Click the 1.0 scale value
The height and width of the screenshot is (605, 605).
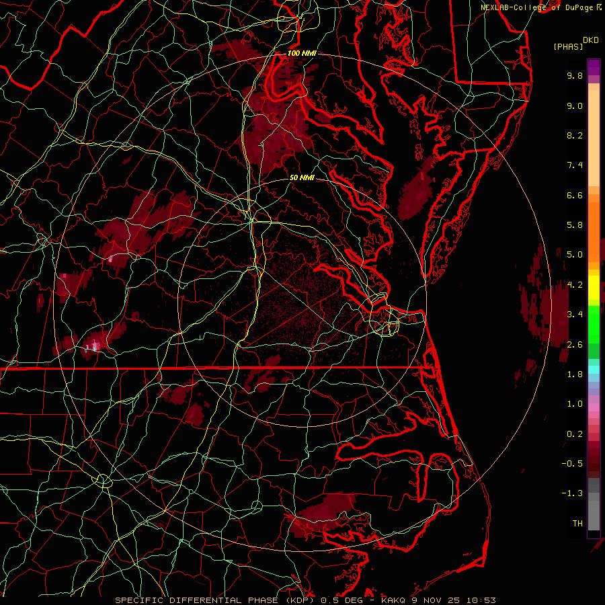pyautogui.click(x=575, y=404)
